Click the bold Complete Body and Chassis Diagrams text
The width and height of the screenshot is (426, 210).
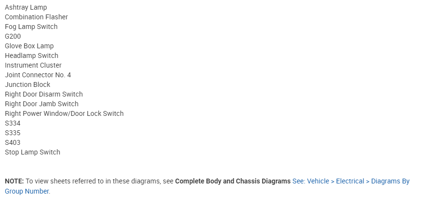[233, 182]
